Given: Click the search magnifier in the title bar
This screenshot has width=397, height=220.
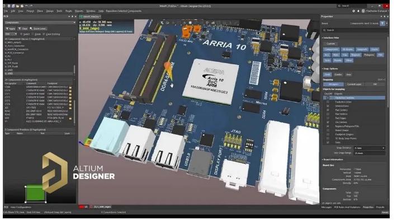Looking at the screenshot, I should tap(339, 6).
